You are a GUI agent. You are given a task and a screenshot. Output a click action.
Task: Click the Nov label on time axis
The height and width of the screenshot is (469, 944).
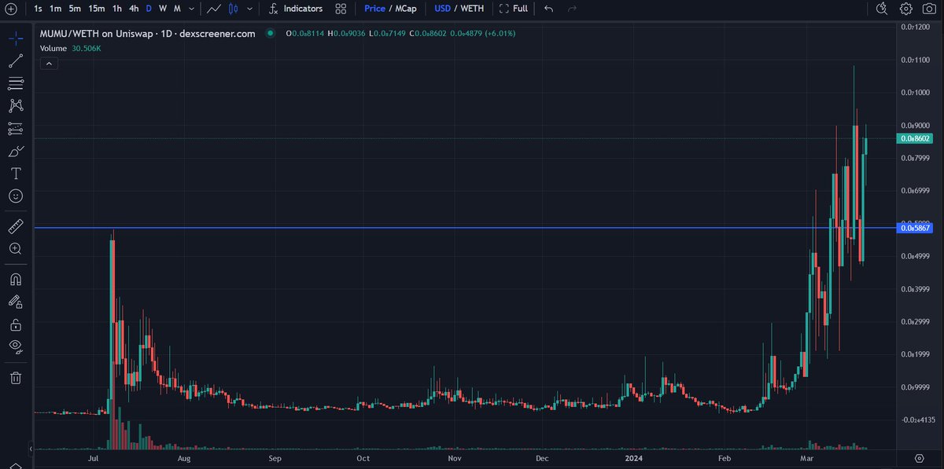454,457
